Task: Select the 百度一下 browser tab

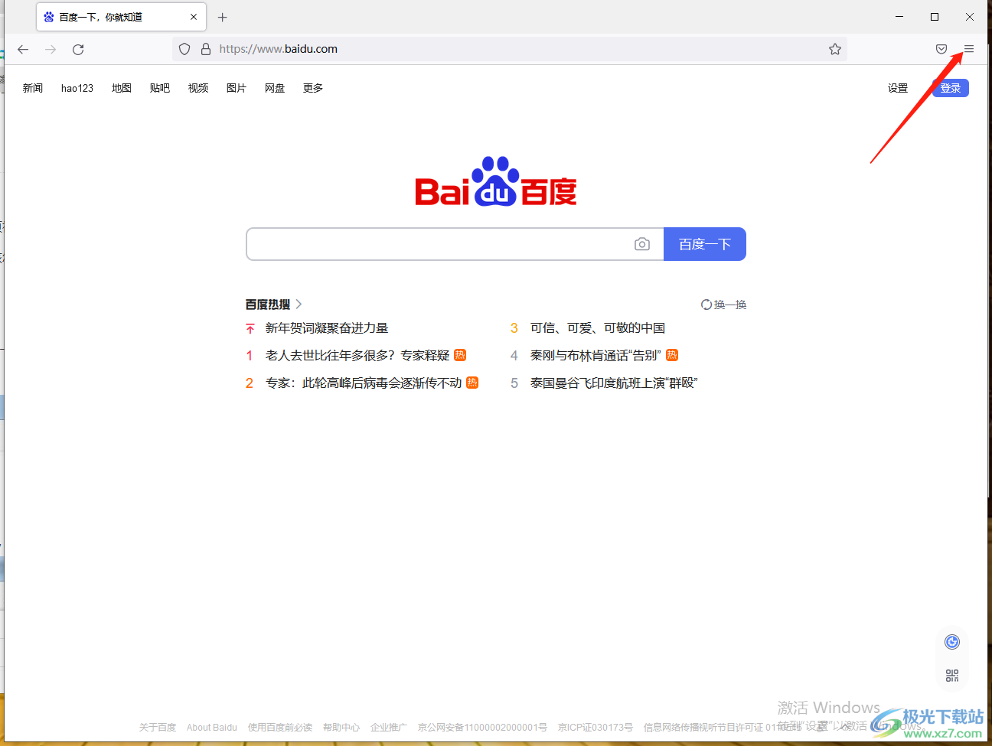Action: (x=121, y=17)
